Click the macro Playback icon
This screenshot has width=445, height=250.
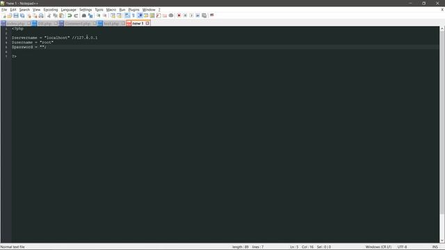[191, 15]
